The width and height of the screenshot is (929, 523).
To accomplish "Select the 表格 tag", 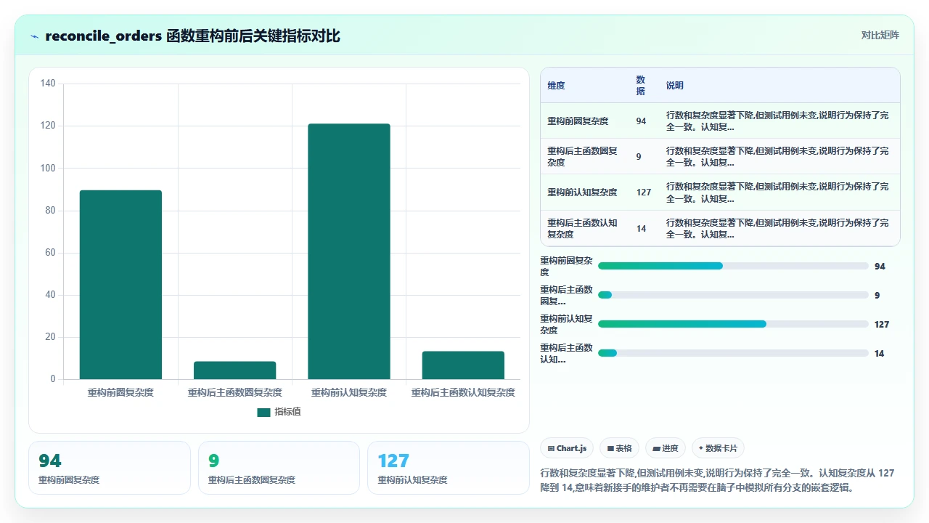I will coord(619,448).
